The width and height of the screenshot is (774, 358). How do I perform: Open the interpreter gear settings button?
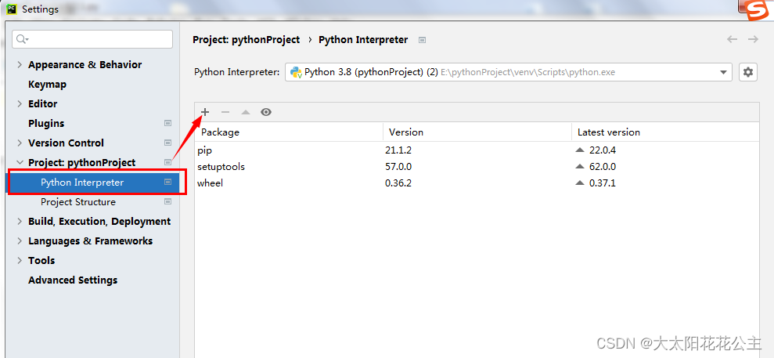(x=748, y=72)
